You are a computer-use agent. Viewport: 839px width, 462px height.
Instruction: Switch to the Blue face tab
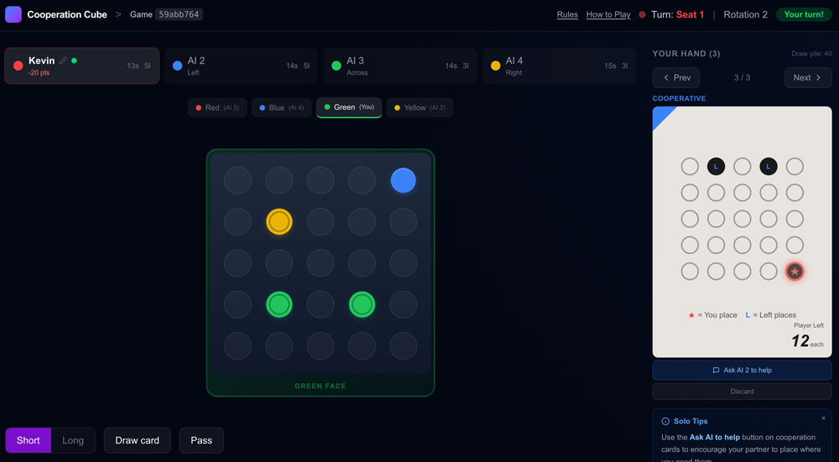pos(281,107)
